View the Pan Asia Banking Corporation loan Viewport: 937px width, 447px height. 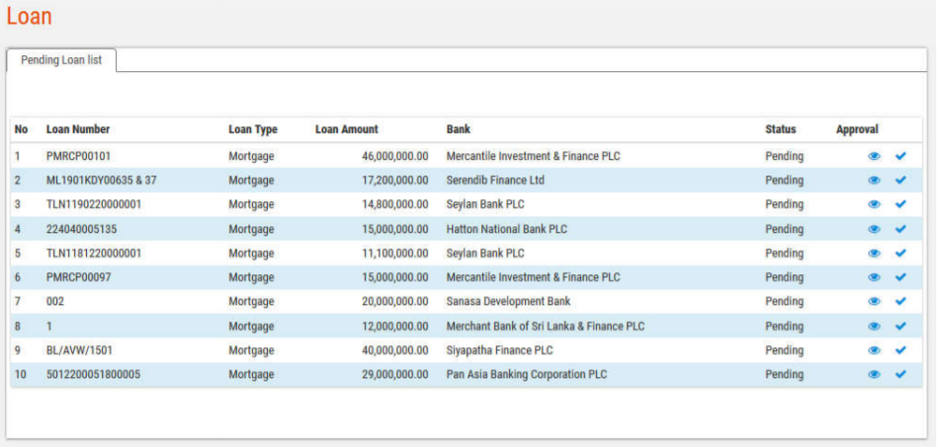tap(874, 375)
